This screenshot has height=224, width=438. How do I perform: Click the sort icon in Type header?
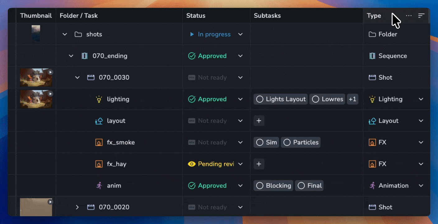click(421, 16)
